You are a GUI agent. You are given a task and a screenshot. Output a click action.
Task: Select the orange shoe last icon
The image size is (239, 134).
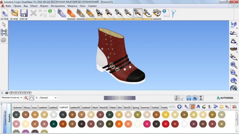point(71,13)
